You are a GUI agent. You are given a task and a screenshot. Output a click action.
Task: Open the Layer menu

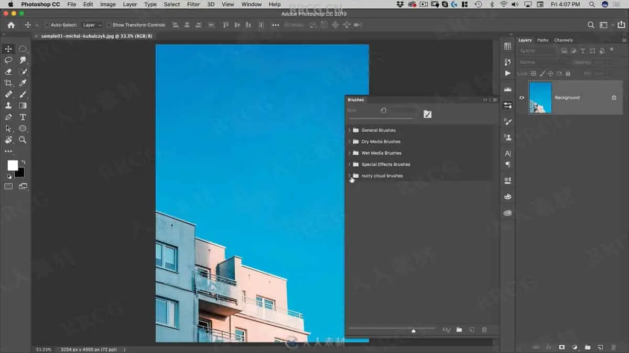click(x=129, y=4)
